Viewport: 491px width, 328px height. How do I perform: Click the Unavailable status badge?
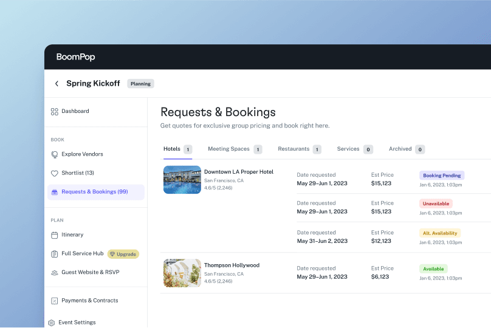[x=436, y=203]
